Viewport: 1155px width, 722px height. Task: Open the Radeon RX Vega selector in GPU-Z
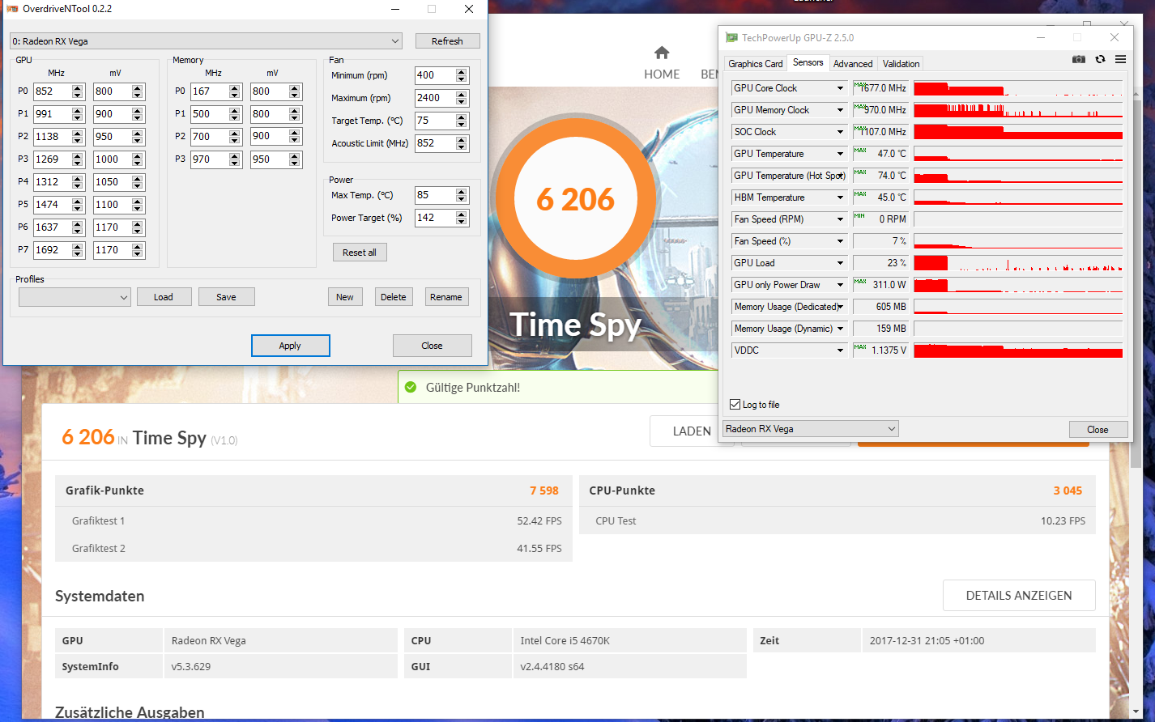(811, 429)
